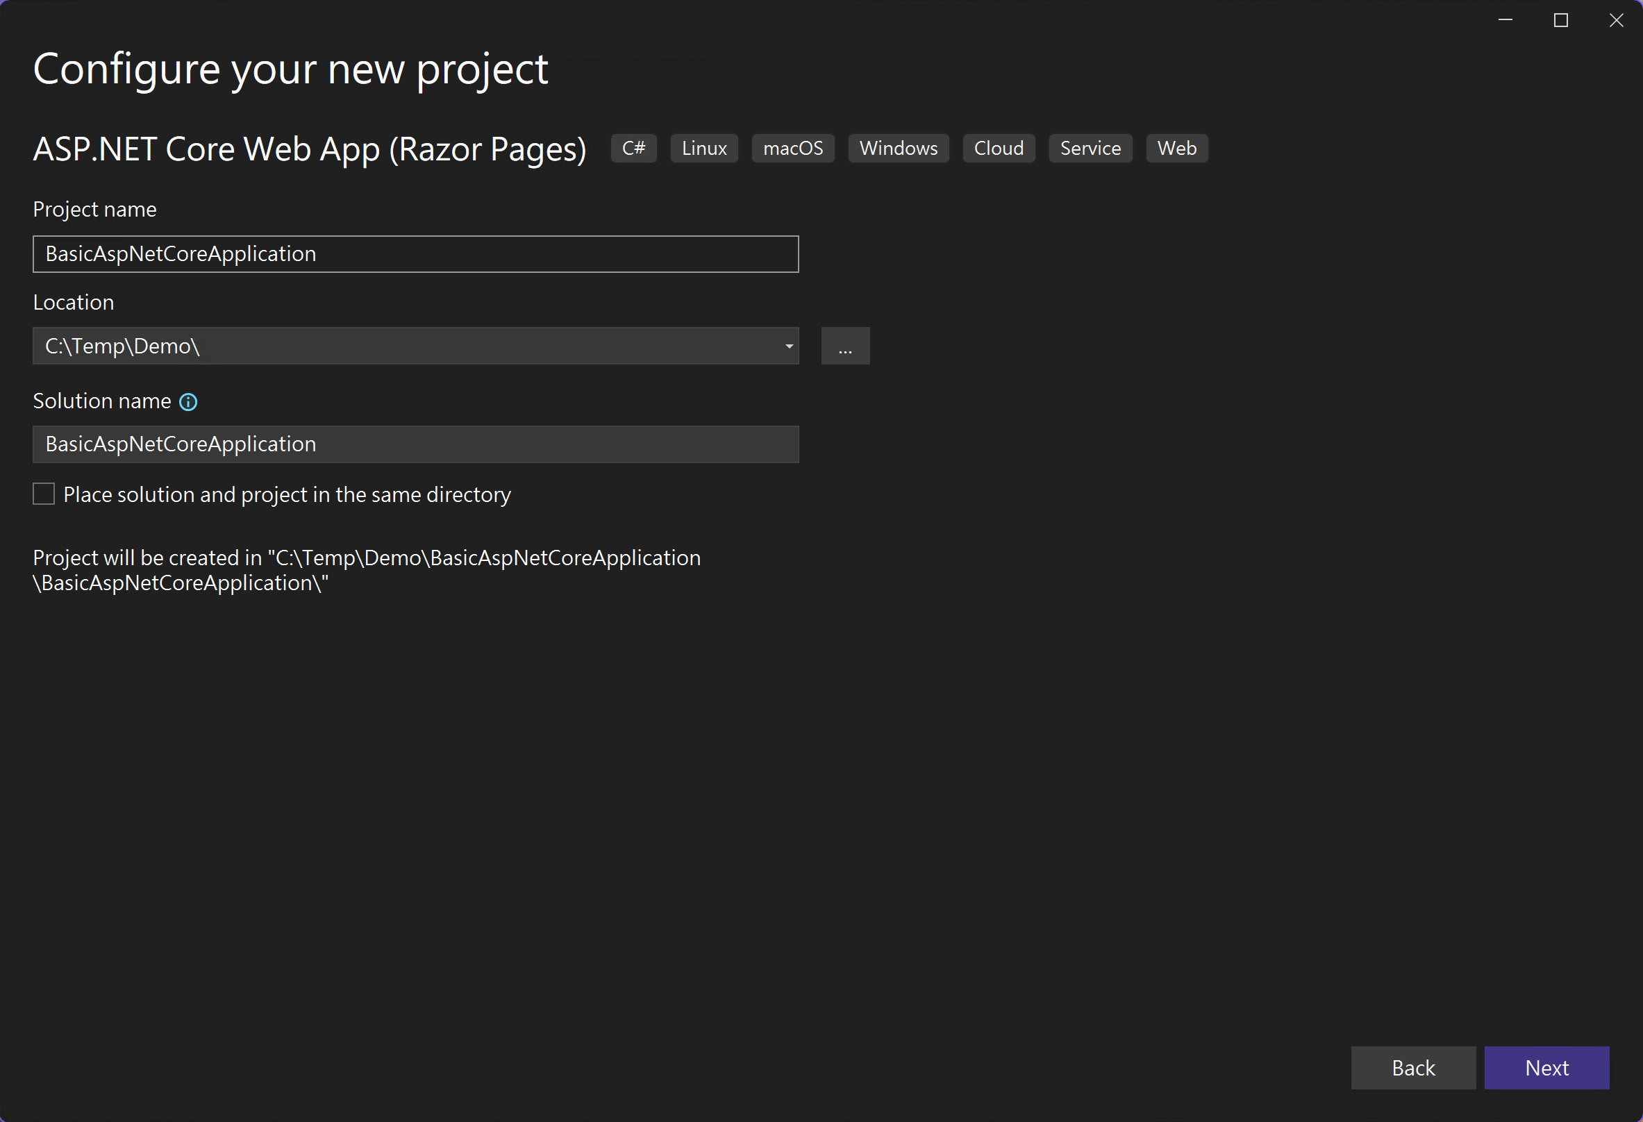1643x1122 pixels.
Task: Close the Configure your new project dialog
Action: coord(1616,20)
